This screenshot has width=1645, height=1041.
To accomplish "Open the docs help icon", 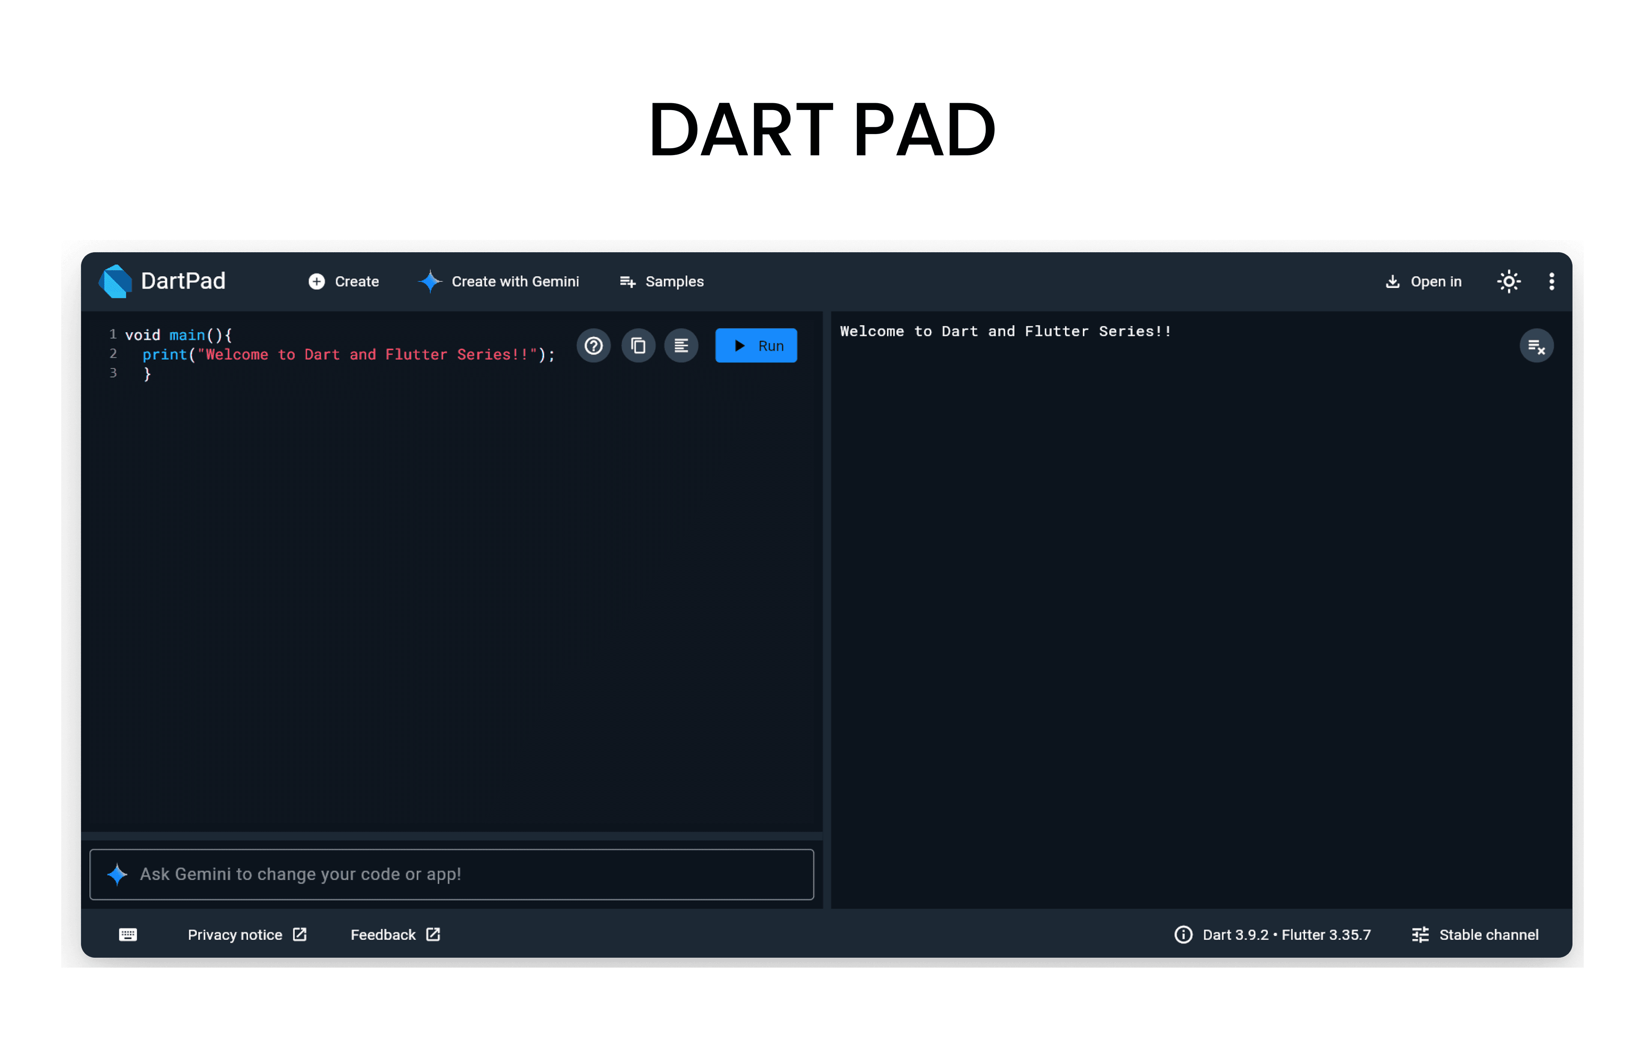I will (x=593, y=346).
